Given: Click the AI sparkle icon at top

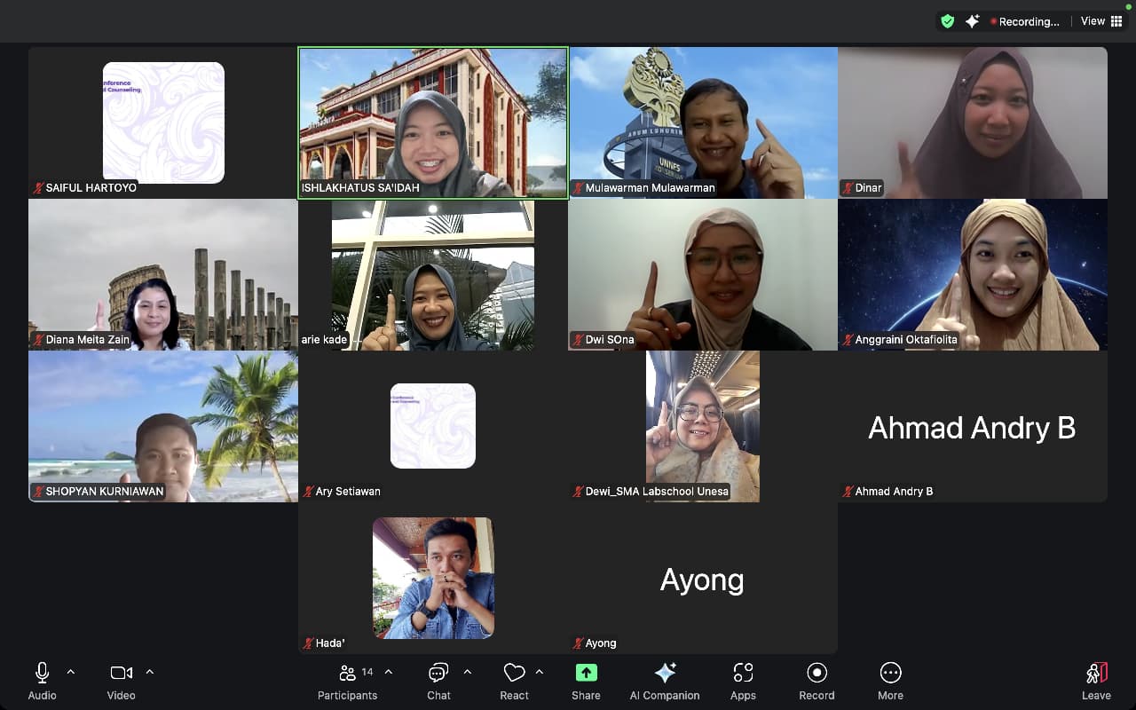Looking at the screenshot, I should [972, 21].
